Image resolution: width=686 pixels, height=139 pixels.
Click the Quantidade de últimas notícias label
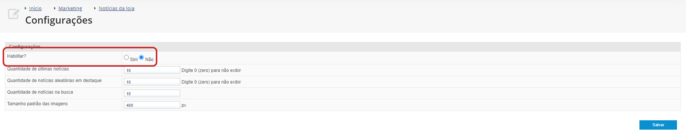click(x=38, y=69)
